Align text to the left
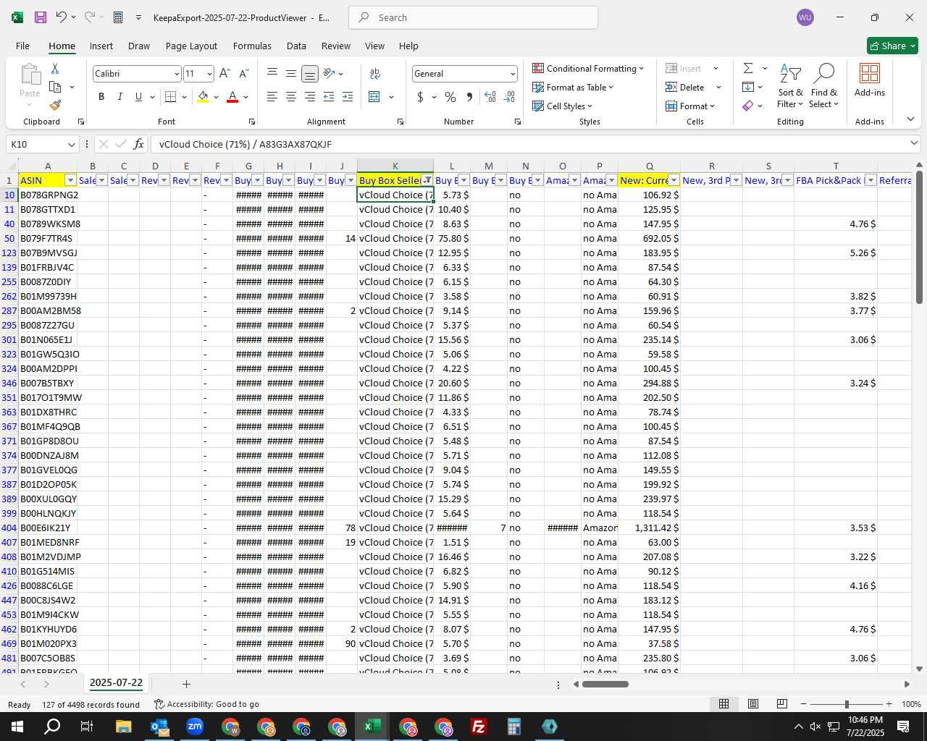927x741 pixels. coord(272,96)
